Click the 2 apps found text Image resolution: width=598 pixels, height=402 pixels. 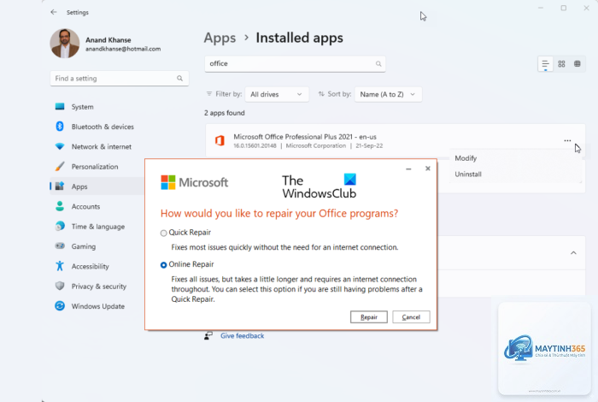pos(224,113)
